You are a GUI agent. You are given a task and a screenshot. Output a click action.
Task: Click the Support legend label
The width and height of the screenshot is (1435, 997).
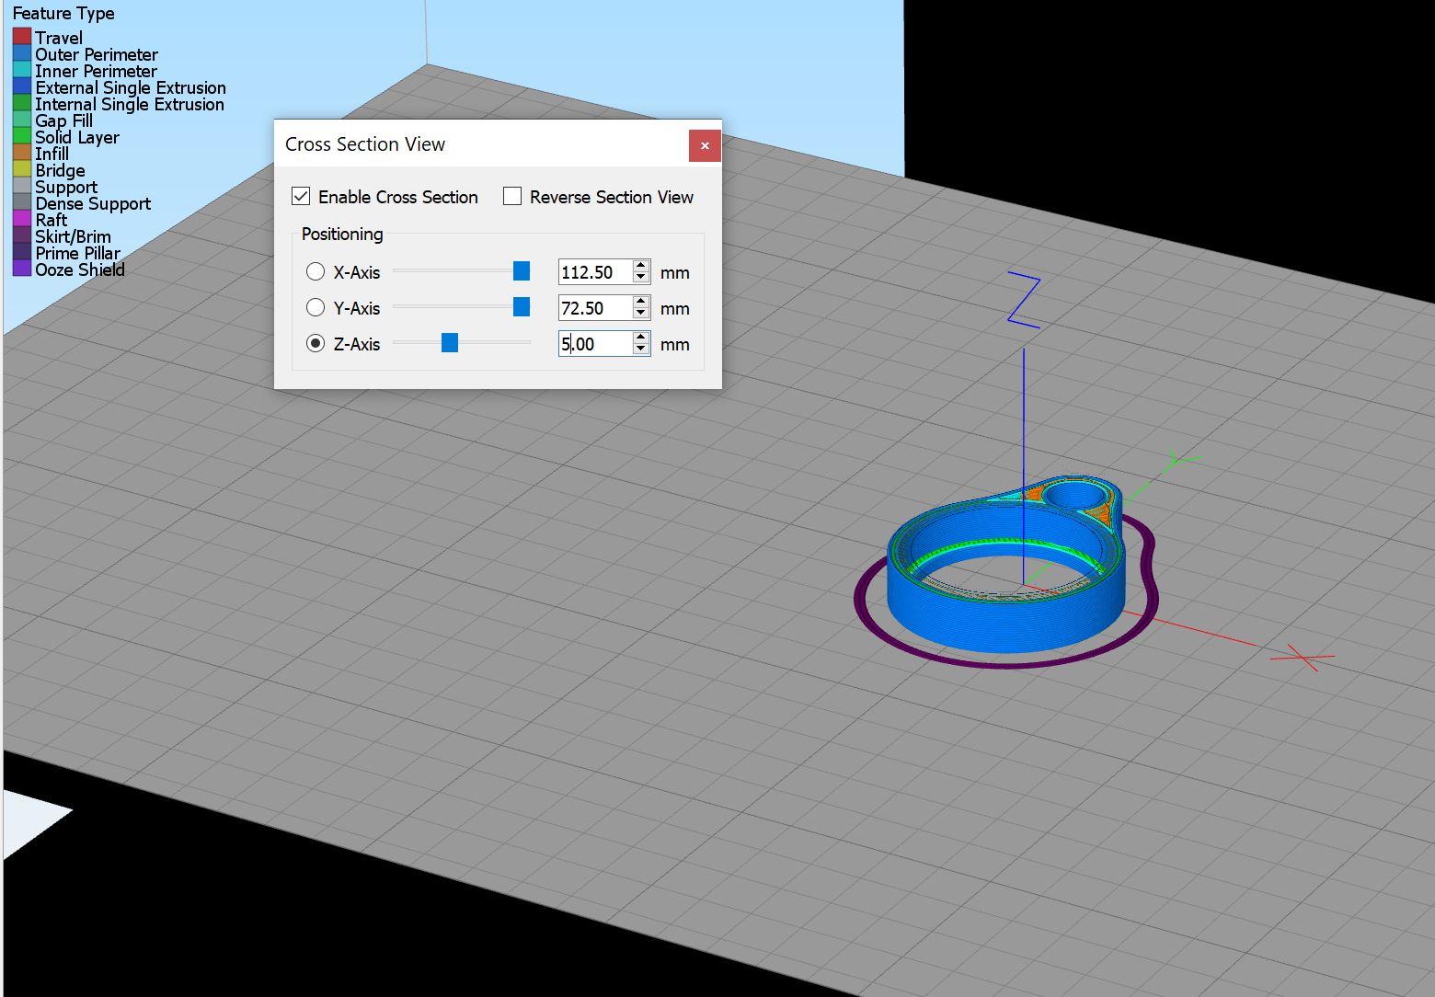tap(66, 187)
